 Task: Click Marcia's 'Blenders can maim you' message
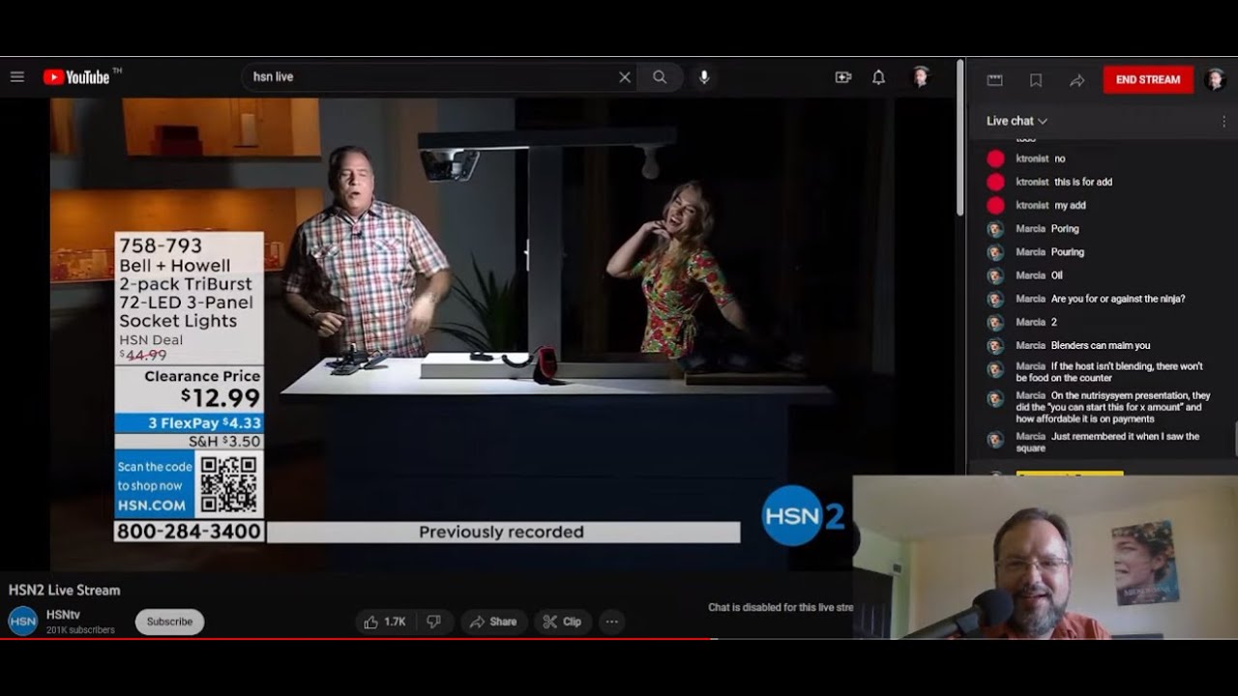(1101, 345)
